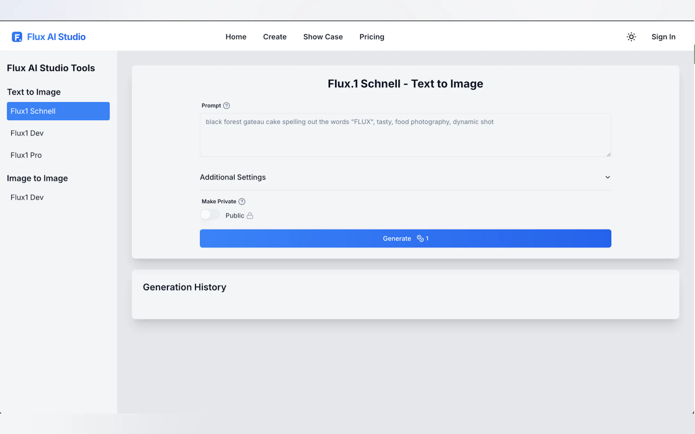Image resolution: width=695 pixels, height=434 pixels.
Task: Click the lock icon beside Public
Action: tap(250, 216)
